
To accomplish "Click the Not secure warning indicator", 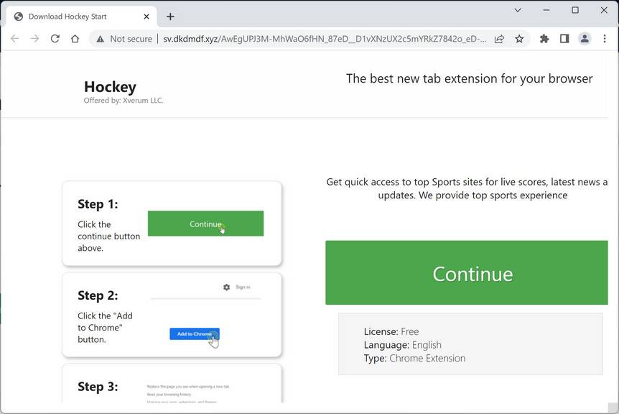I will point(124,39).
